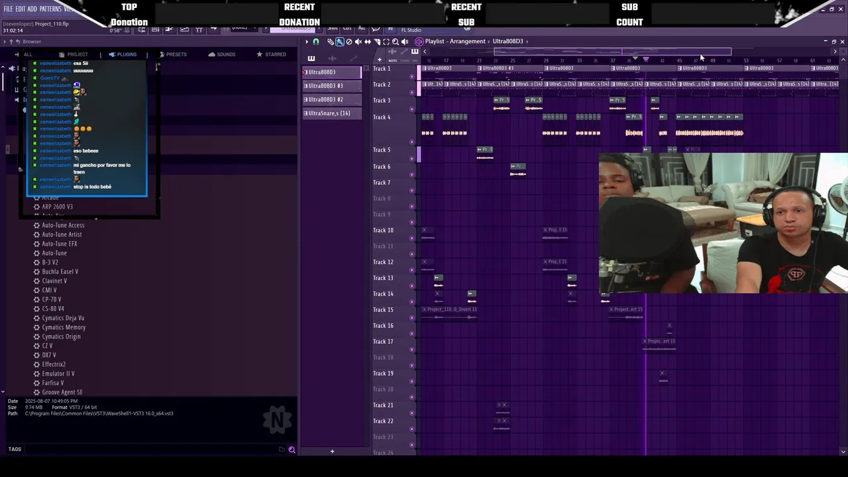Mute Track 13 via its dot
Screen dimensions: 848x477
coord(412,286)
